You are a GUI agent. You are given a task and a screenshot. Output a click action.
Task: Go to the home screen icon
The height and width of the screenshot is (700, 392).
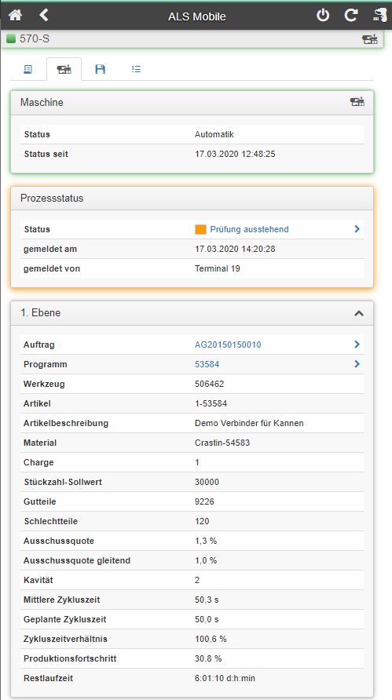pyautogui.click(x=15, y=16)
